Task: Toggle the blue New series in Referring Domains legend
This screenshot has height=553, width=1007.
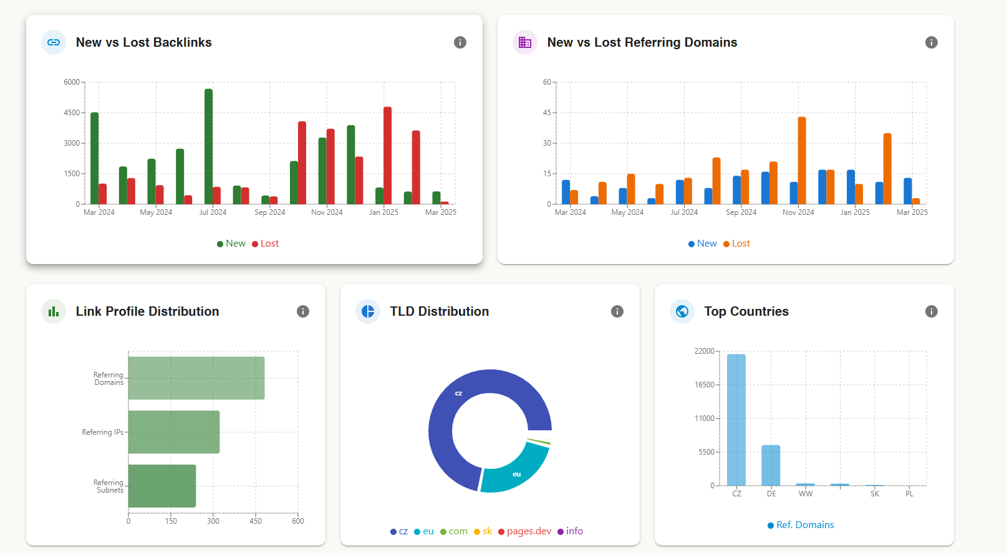Action: click(x=703, y=243)
